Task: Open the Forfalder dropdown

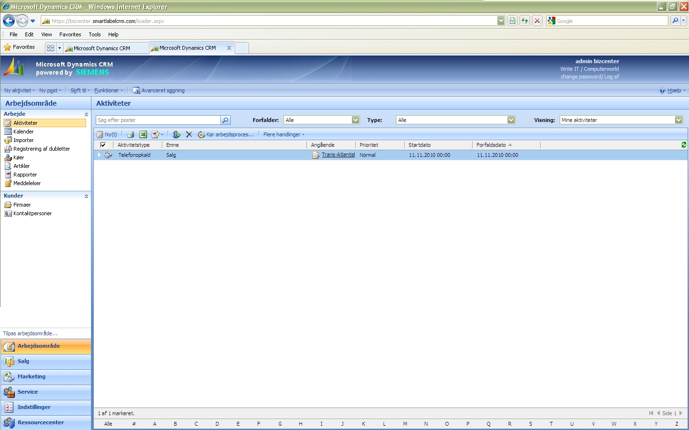Action: click(x=355, y=120)
